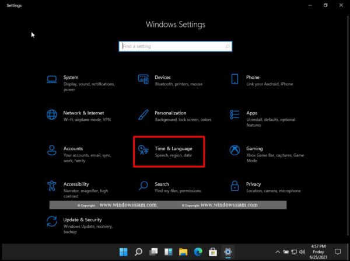350x261 pixels.
Task: Select the Phone category icon
Action: tap(235, 79)
